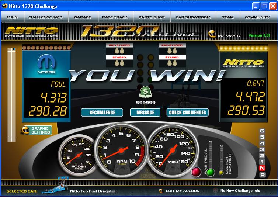
Task: Click the Nitto Extreme Performance header logo
Action: (x=32, y=32)
